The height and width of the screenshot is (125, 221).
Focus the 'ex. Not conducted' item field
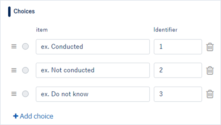tap(93, 70)
